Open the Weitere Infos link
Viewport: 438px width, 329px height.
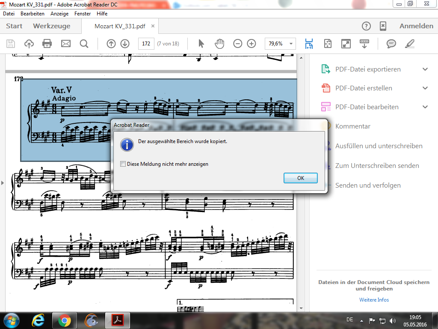pos(374,299)
